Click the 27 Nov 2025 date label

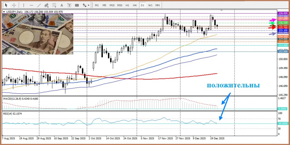point(183,138)
